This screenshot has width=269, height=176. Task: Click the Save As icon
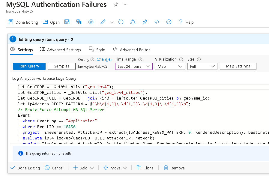coord(79,22)
